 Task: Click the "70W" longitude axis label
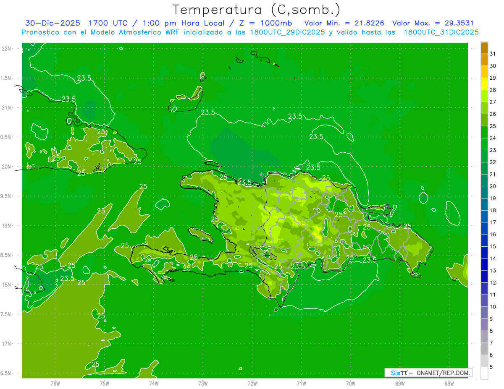[x=351, y=383]
